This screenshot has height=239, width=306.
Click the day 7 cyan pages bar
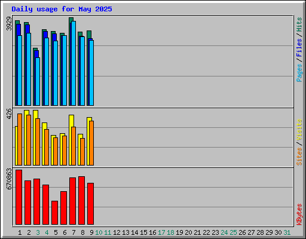(x=74, y=63)
